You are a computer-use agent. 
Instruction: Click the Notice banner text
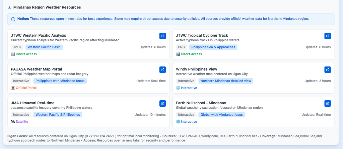coord(163,19)
